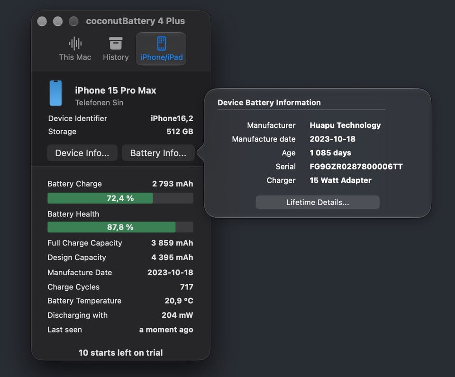Click the battery serial FG9GZR0287800006TT
Viewport: 455px width, 377px height.
[356, 166]
